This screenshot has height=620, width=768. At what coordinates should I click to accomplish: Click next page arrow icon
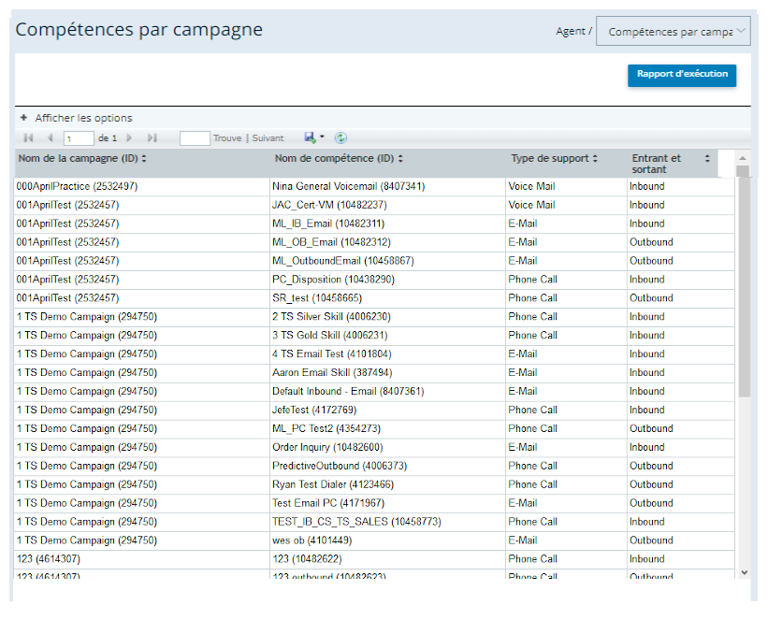point(129,138)
